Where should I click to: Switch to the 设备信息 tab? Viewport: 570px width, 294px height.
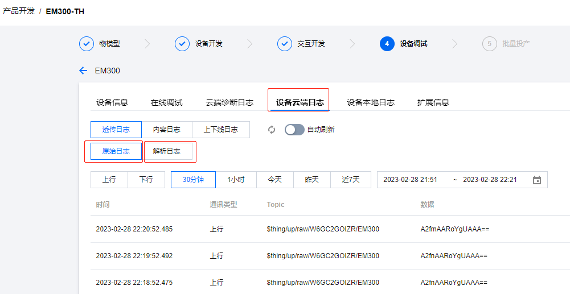[x=112, y=102]
